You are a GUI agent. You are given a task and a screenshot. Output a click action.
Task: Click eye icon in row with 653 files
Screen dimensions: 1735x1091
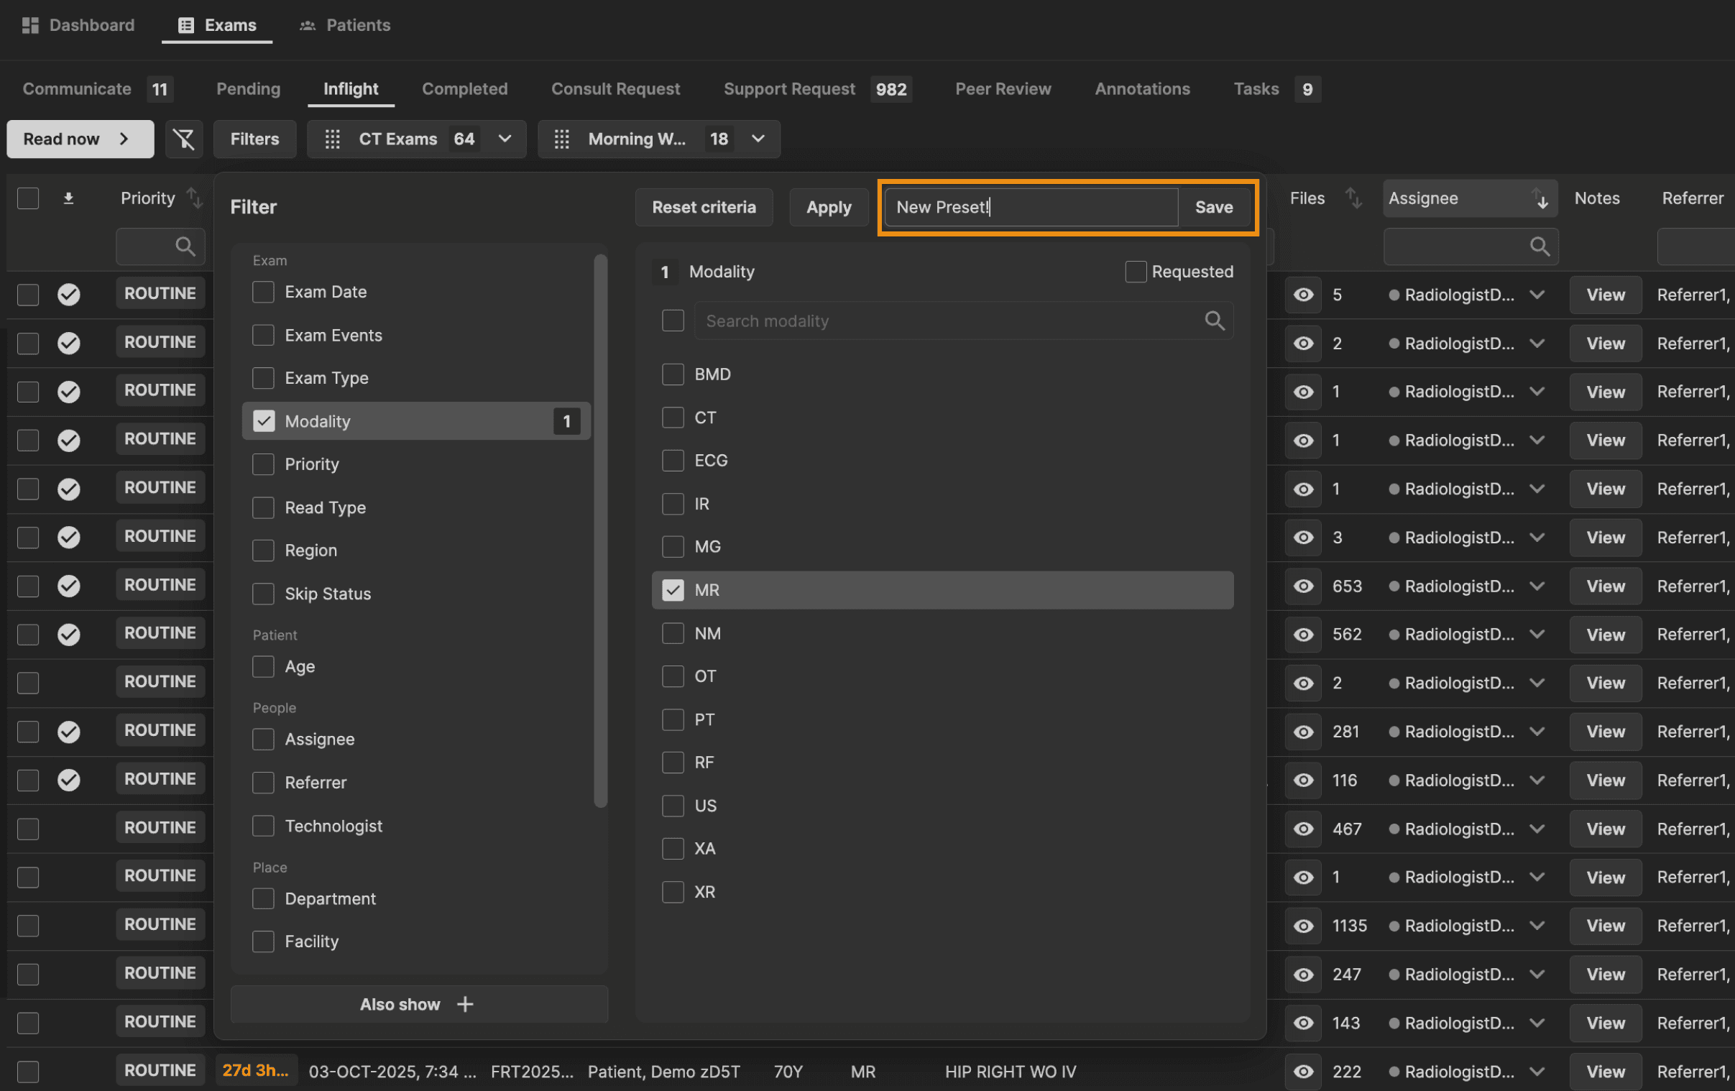[x=1303, y=586]
